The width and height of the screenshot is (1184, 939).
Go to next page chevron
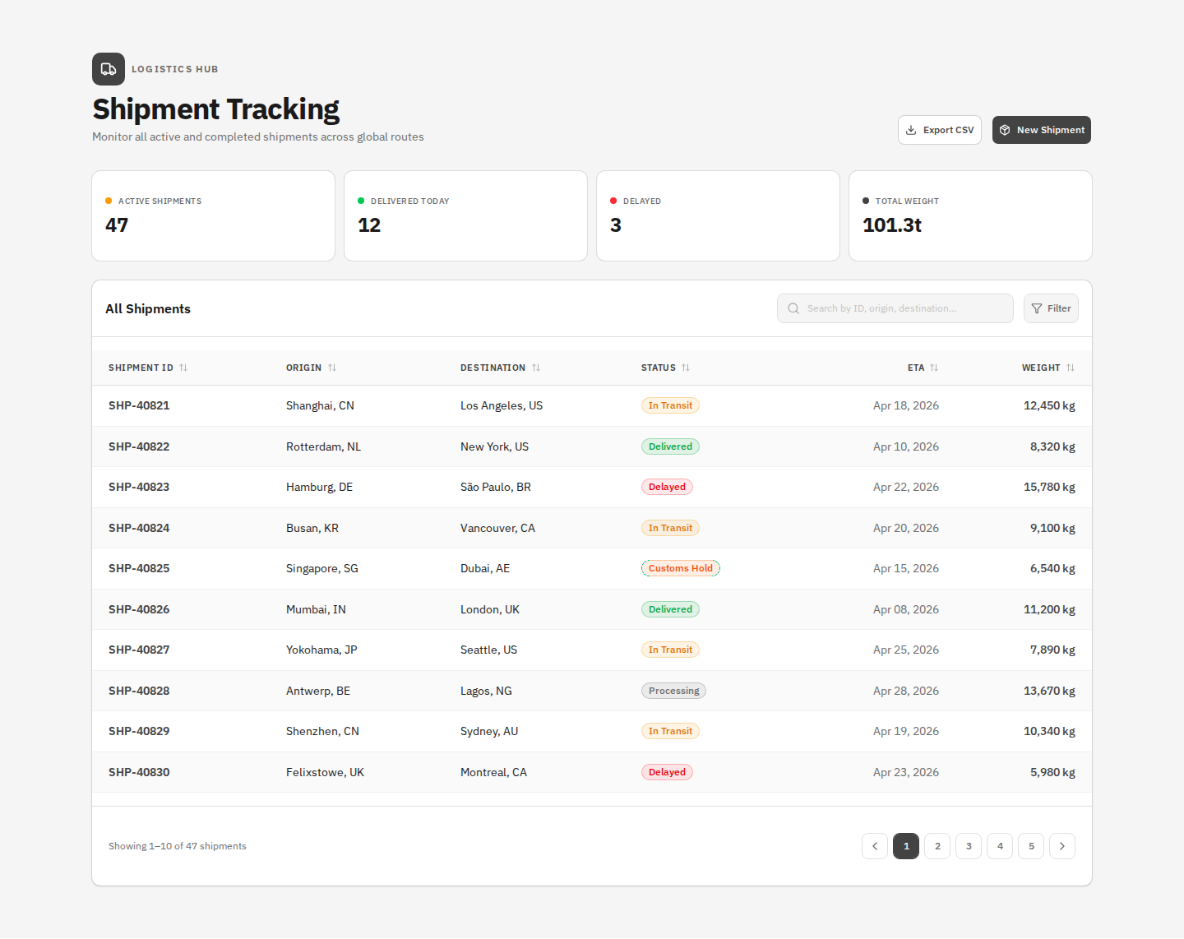point(1062,846)
